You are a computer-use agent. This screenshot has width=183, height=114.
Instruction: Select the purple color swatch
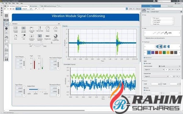tap(153, 52)
